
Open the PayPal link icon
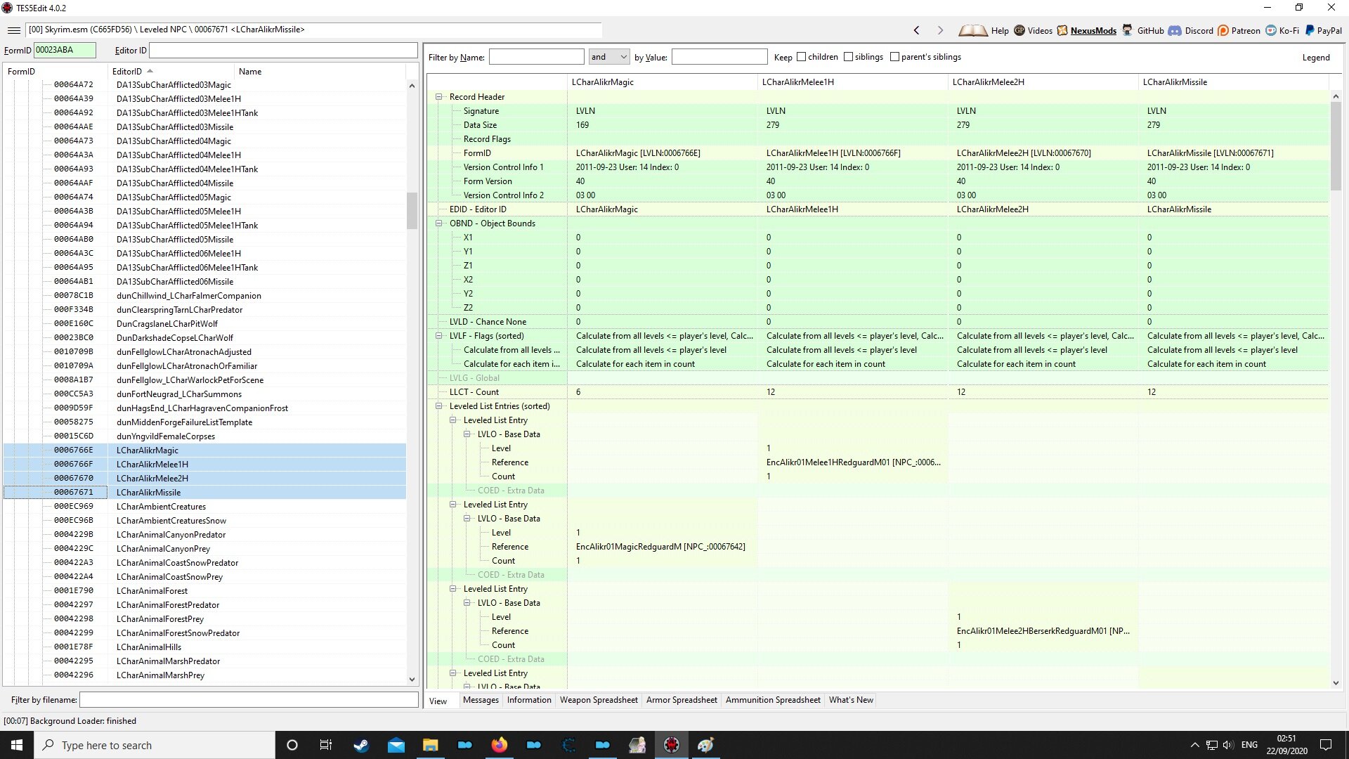pos(1310,30)
